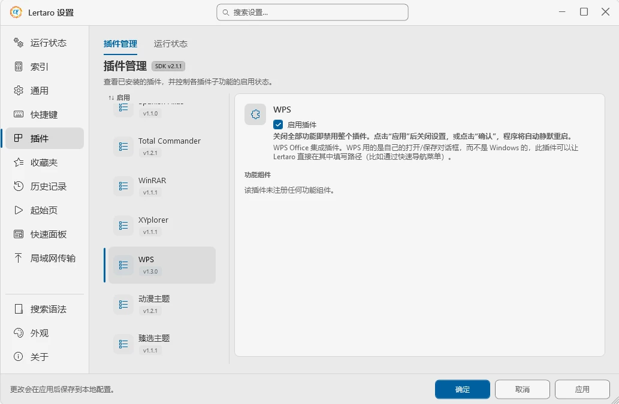Click the 插件 sidebar icon
619x404 pixels.
[x=19, y=138]
